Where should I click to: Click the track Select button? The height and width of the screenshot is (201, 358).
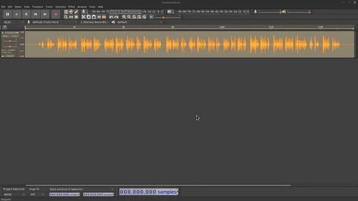coord(10,56)
